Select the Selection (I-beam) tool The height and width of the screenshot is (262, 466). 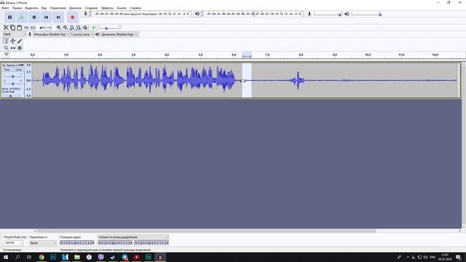click(6, 41)
